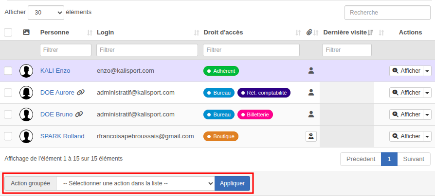Click administratif@kalisport.com in DOE Bruno's row

coord(136,114)
